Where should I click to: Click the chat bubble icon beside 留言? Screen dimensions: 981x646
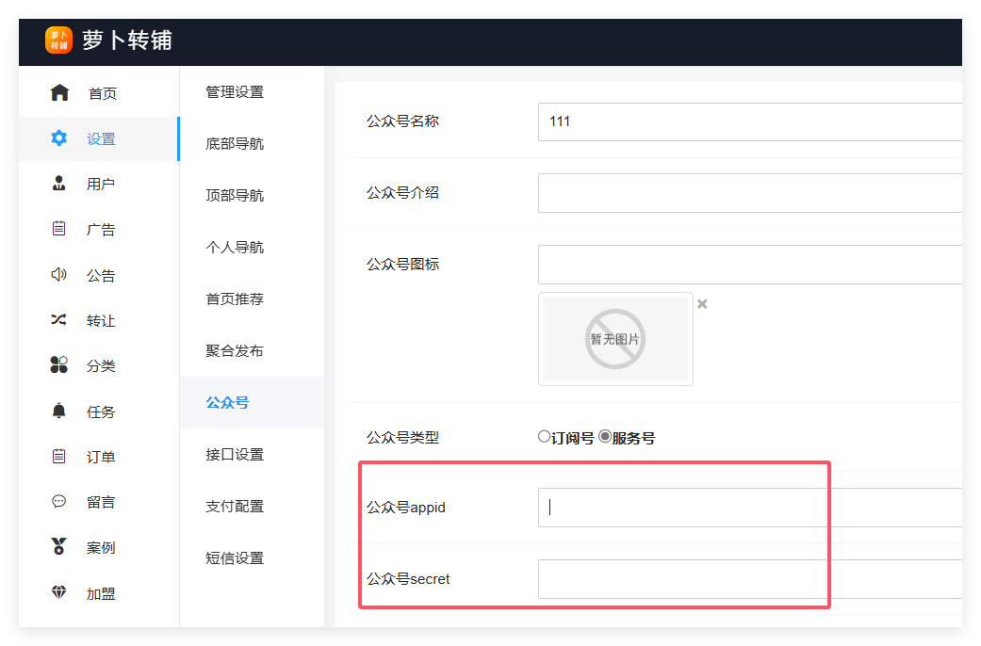point(58,501)
